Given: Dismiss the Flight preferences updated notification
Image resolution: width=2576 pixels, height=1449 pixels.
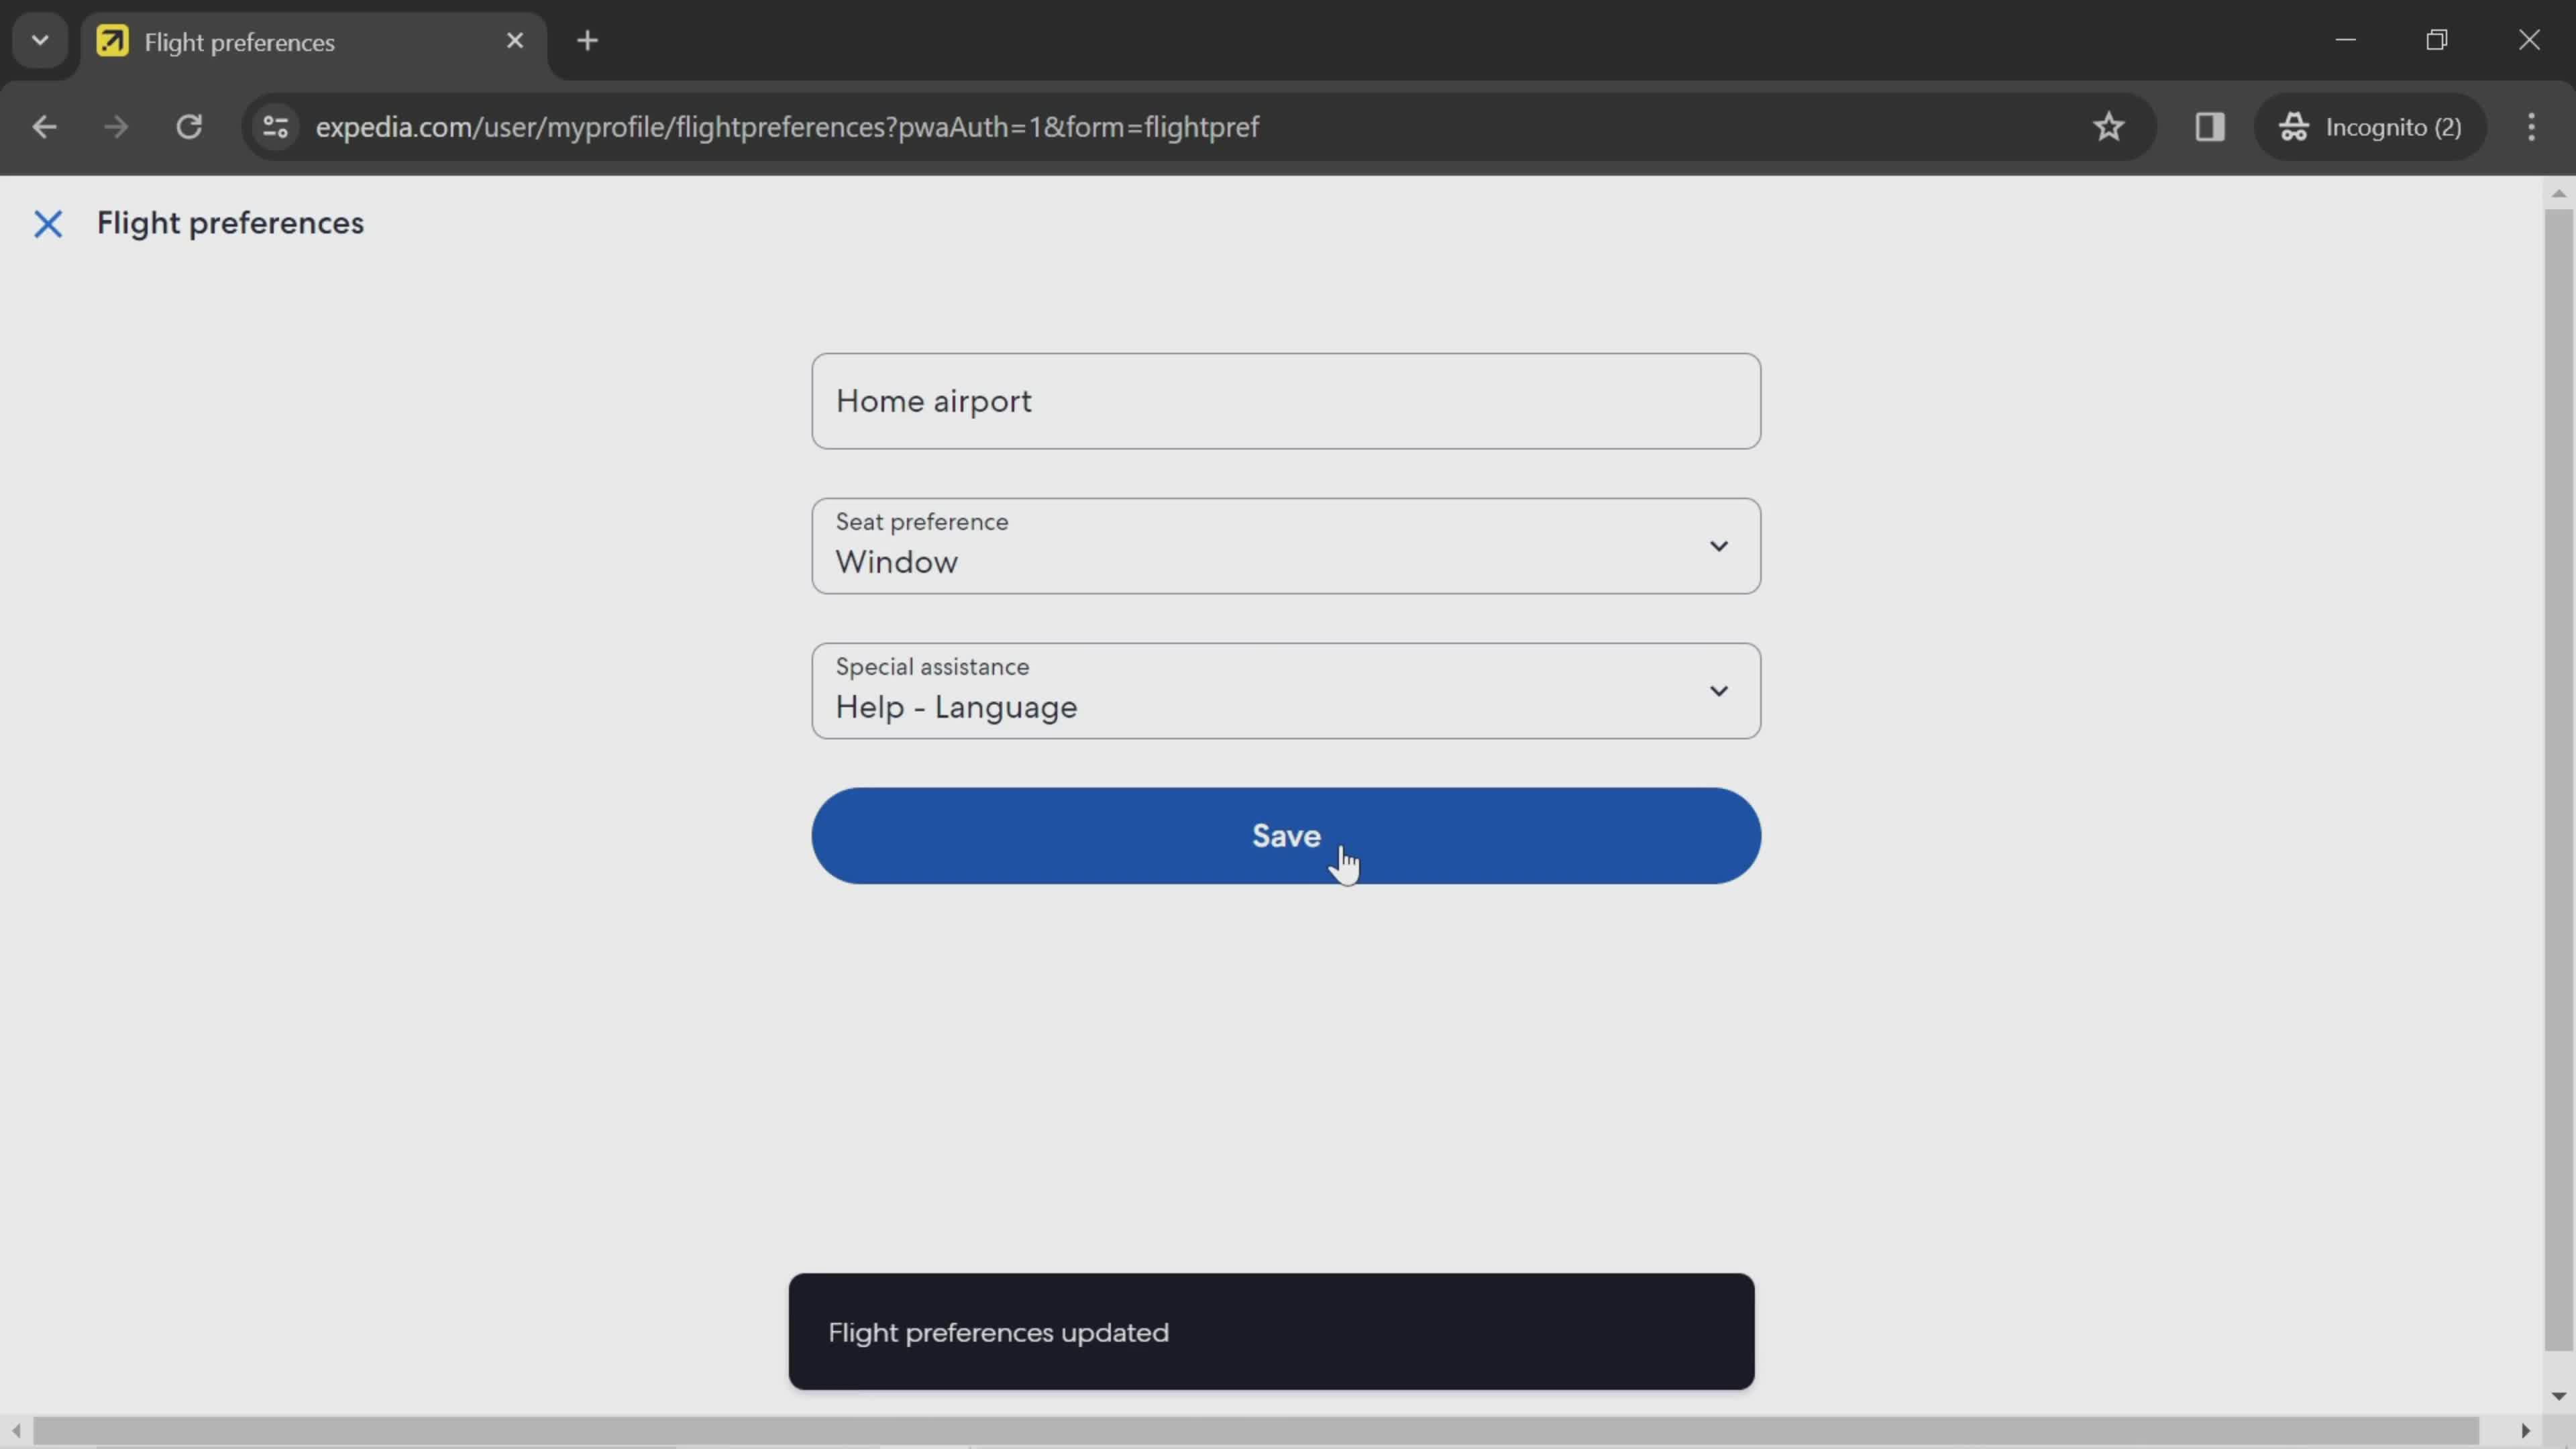Looking at the screenshot, I should point(1271,1330).
